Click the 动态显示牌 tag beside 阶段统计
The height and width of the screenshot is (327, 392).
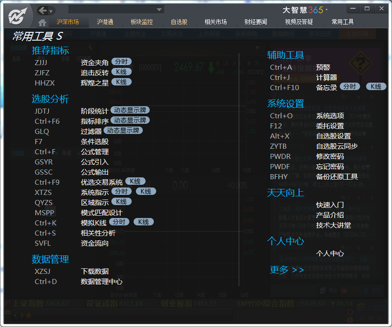pos(130,110)
